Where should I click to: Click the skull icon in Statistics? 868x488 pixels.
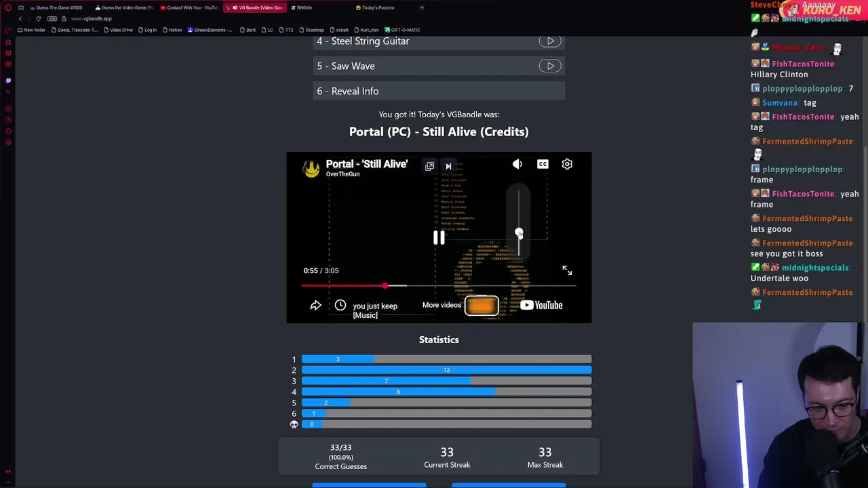point(294,424)
